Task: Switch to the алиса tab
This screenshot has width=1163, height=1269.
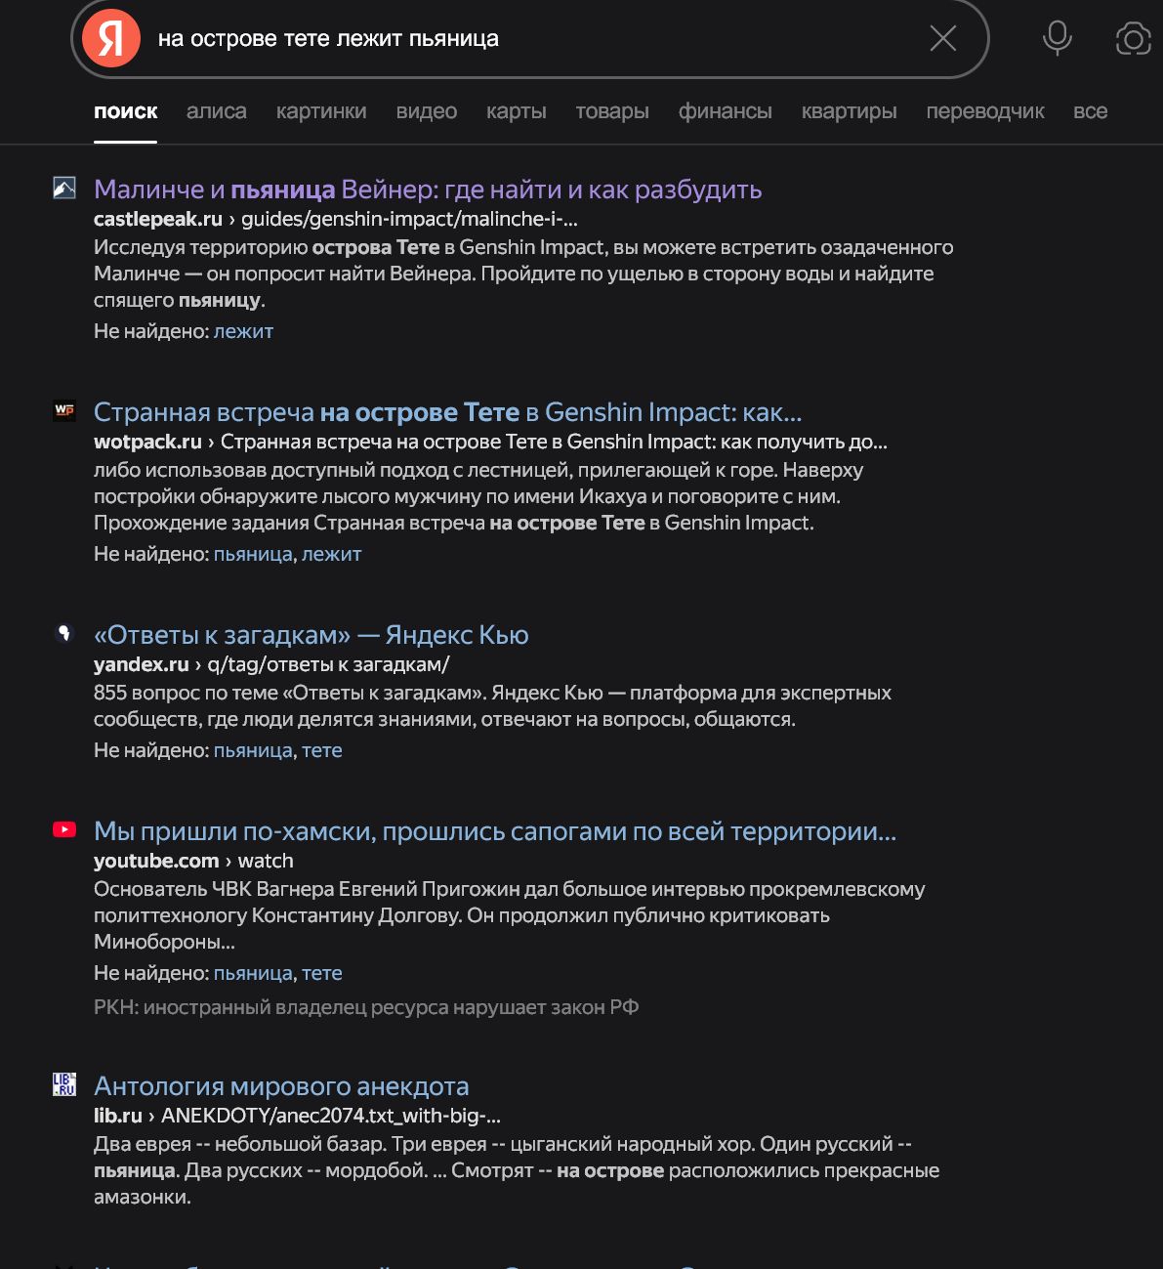Action: coord(217,111)
